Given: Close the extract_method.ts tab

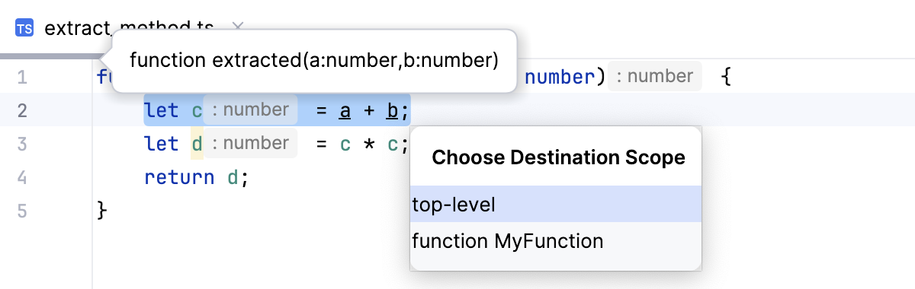Looking at the screenshot, I should pyautogui.click(x=237, y=26).
